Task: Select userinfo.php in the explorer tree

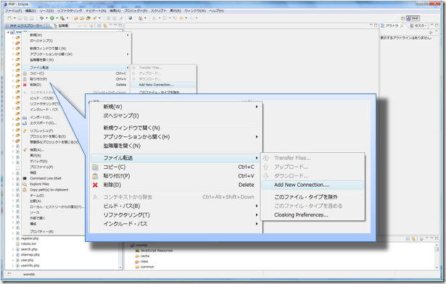Action: (30, 265)
